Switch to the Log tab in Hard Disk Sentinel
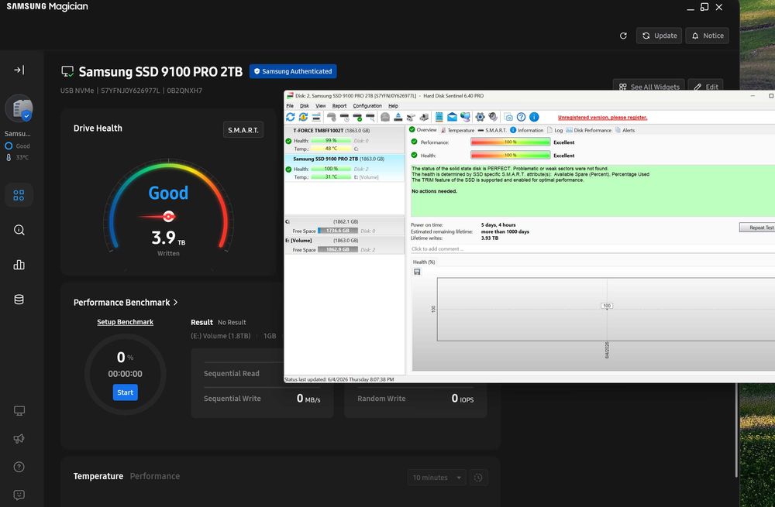Screen dimensions: 775x507 [555, 130]
